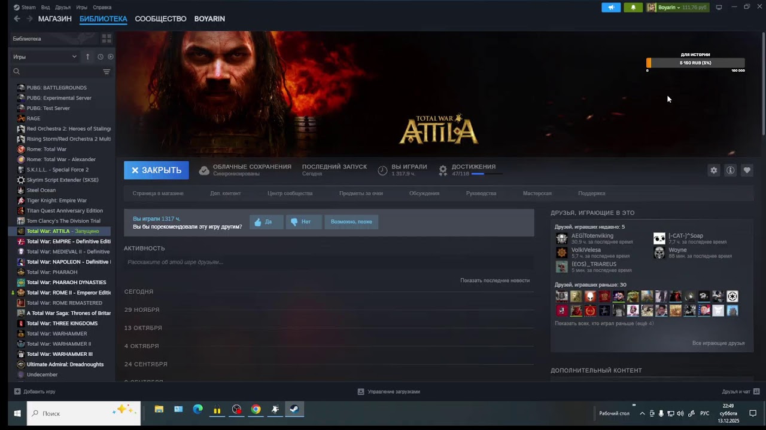766x430 pixels.
Task: Click Добавить игру at bottom left
Action: point(35,392)
